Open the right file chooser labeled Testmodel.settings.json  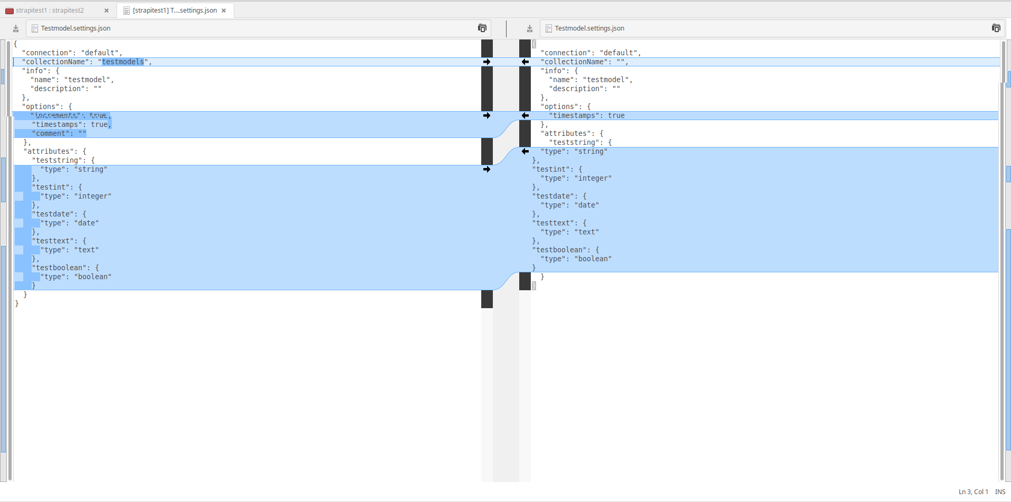[x=589, y=28]
